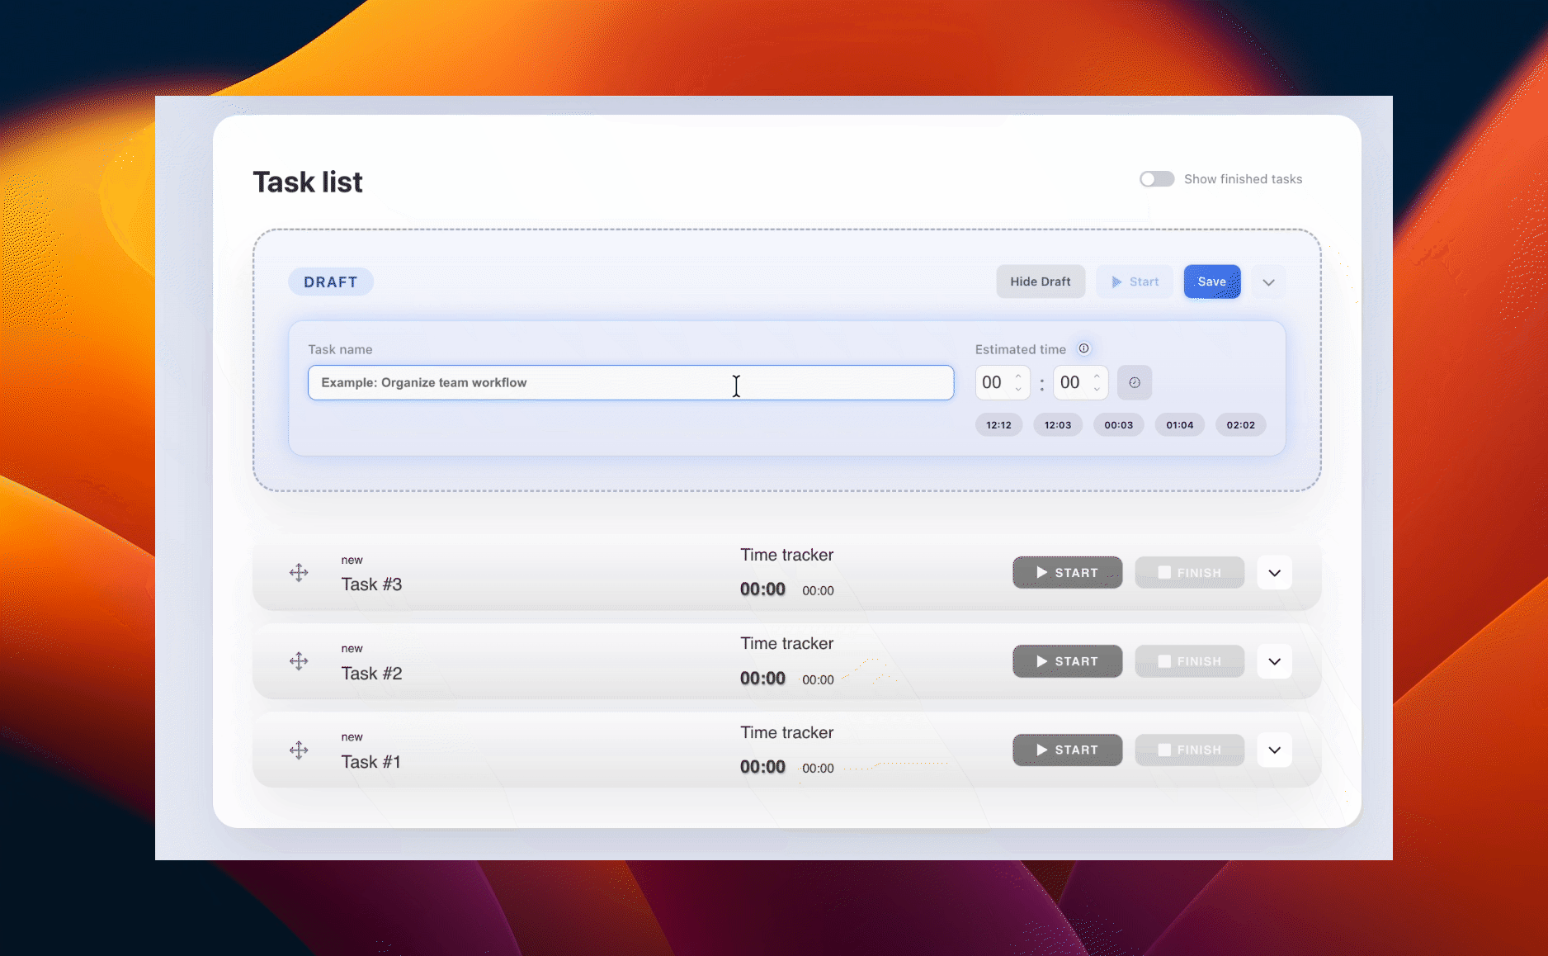Hide the draft using Hide Draft
The height and width of the screenshot is (956, 1548).
(1041, 282)
